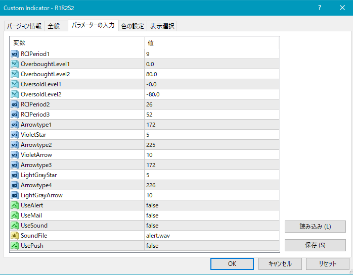Click the double-type icon beside OverboughtLevel1
Image resolution: width=353 pixels, height=275 pixels.
(x=14, y=64)
